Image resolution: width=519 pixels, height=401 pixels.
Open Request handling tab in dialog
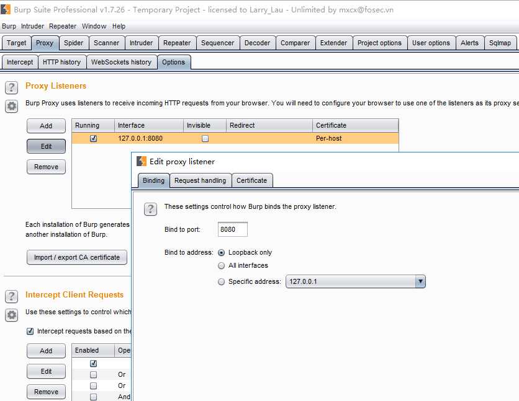[x=201, y=180]
